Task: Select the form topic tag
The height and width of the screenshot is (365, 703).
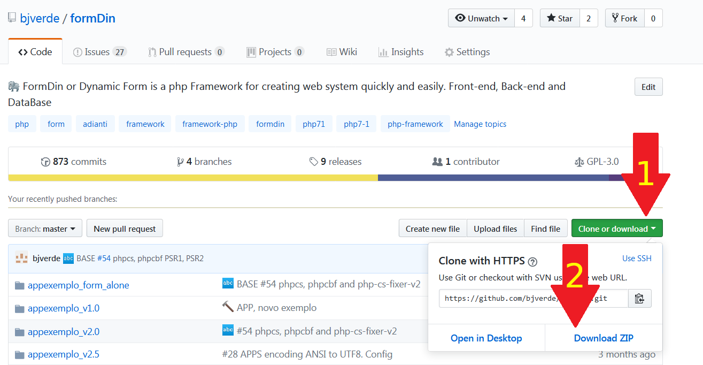Action: [56, 124]
